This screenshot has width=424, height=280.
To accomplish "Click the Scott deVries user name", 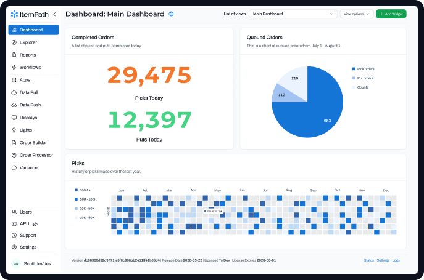I will (x=37, y=263).
